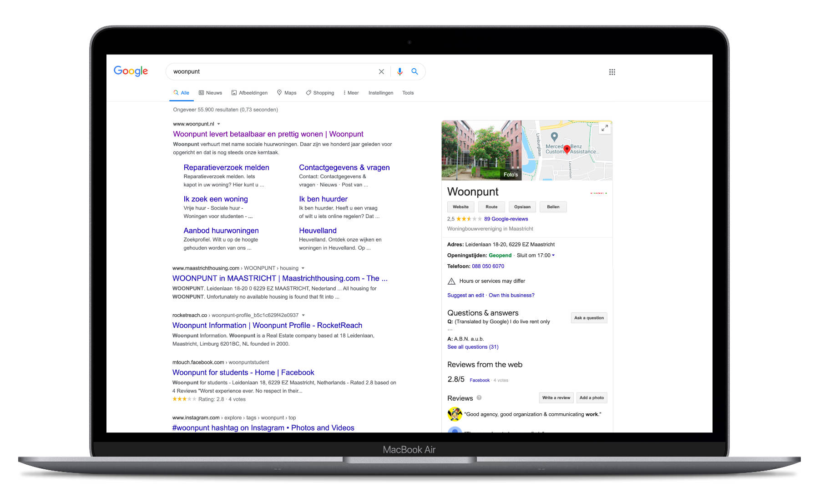Expand the rocketreach.co result dropdown arrow
Viewport: 819px width, 487px height.
[303, 315]
